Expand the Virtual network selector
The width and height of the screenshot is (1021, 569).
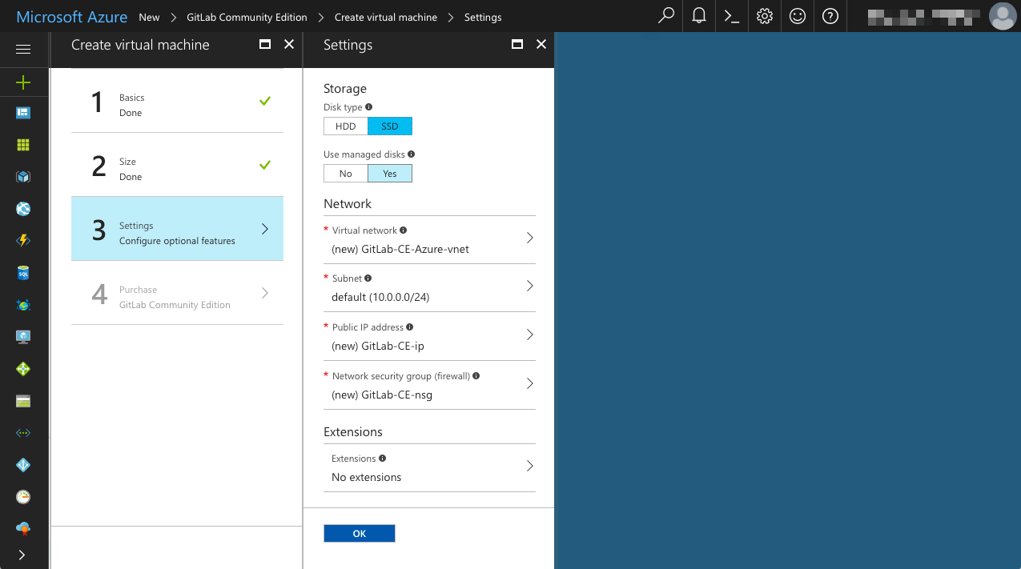[x=530, y=238]
